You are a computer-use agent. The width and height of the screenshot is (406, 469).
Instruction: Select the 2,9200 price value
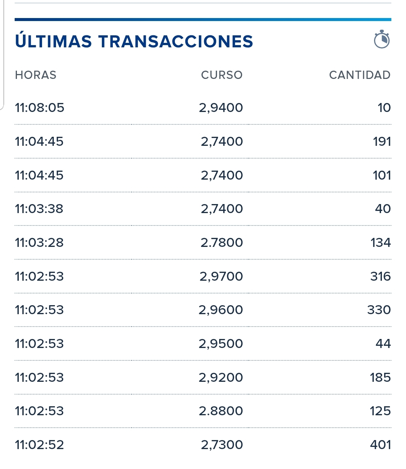point(221,378)
